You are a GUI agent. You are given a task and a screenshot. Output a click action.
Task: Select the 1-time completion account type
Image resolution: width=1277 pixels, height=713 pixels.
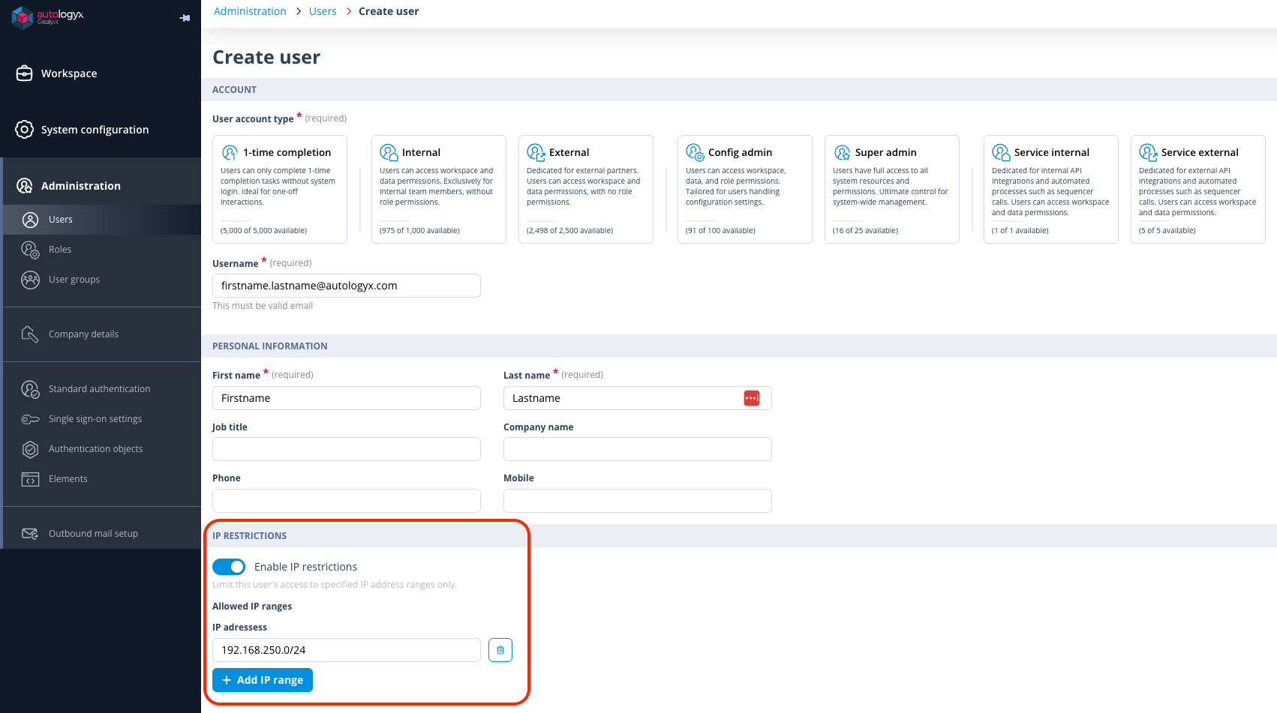[280, 189]
